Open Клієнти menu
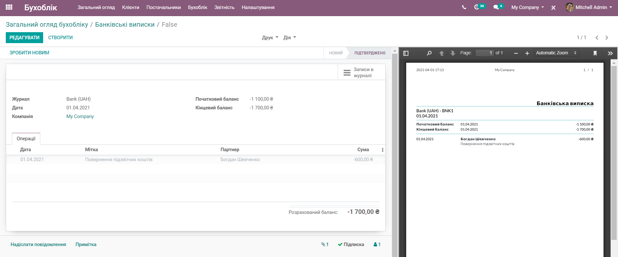Image resolution: width=618 pixels, height=257 pixels. [131, 7]
